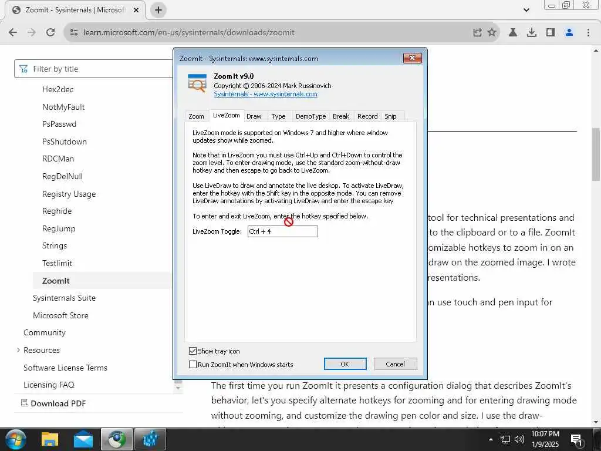Click the ZoomIt magnifier logo icon in dialog

(x=197, y=83)
